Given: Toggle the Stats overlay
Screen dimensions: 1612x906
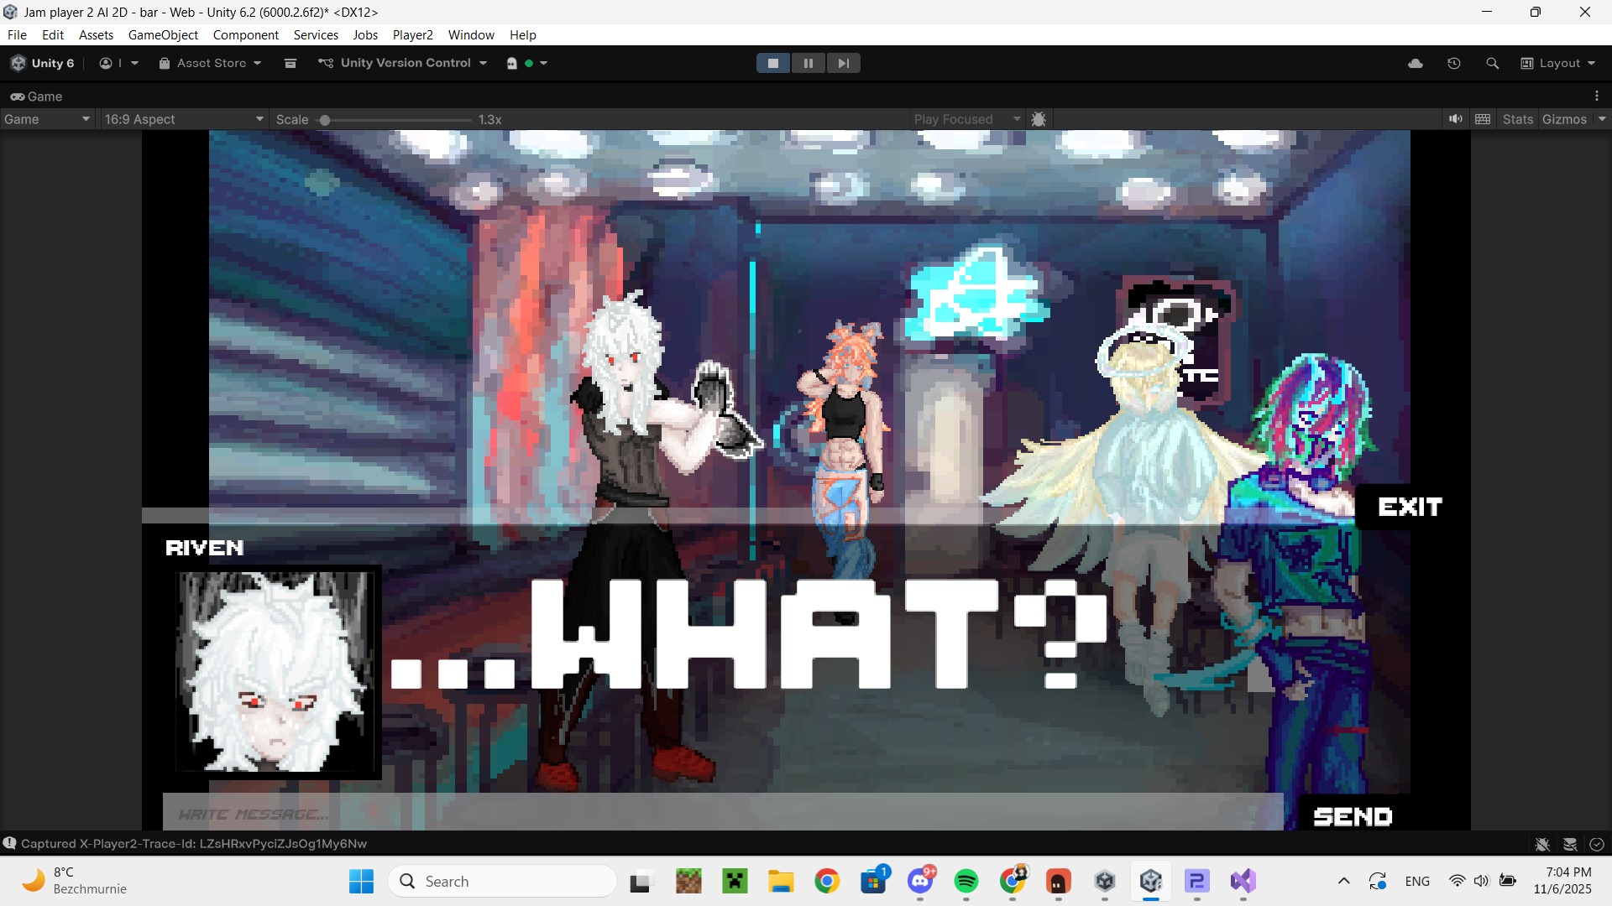Looking at the screenshot, I should pos(1517,119).
